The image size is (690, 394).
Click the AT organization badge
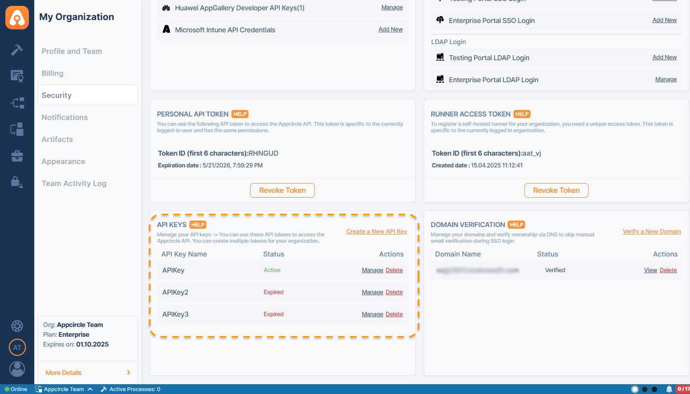coord(17,348)
